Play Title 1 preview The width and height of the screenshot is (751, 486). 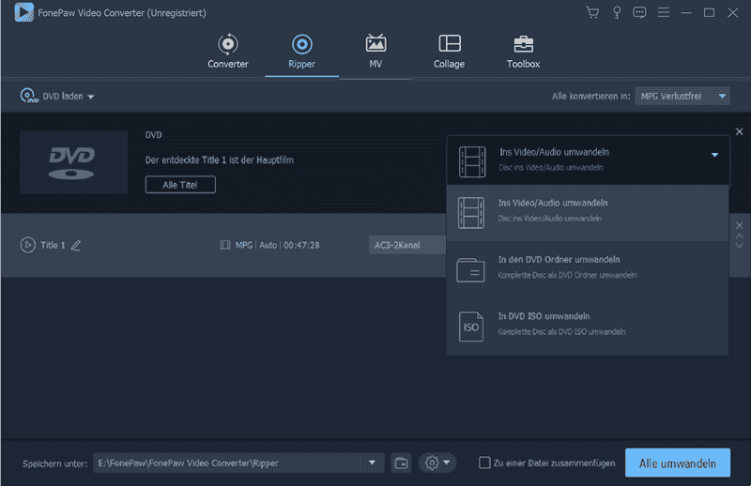pos(28,245)
